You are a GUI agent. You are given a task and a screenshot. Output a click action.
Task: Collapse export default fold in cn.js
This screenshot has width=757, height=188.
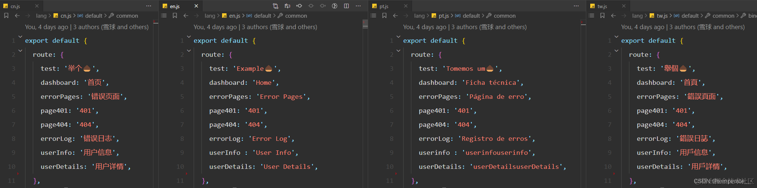20,36
